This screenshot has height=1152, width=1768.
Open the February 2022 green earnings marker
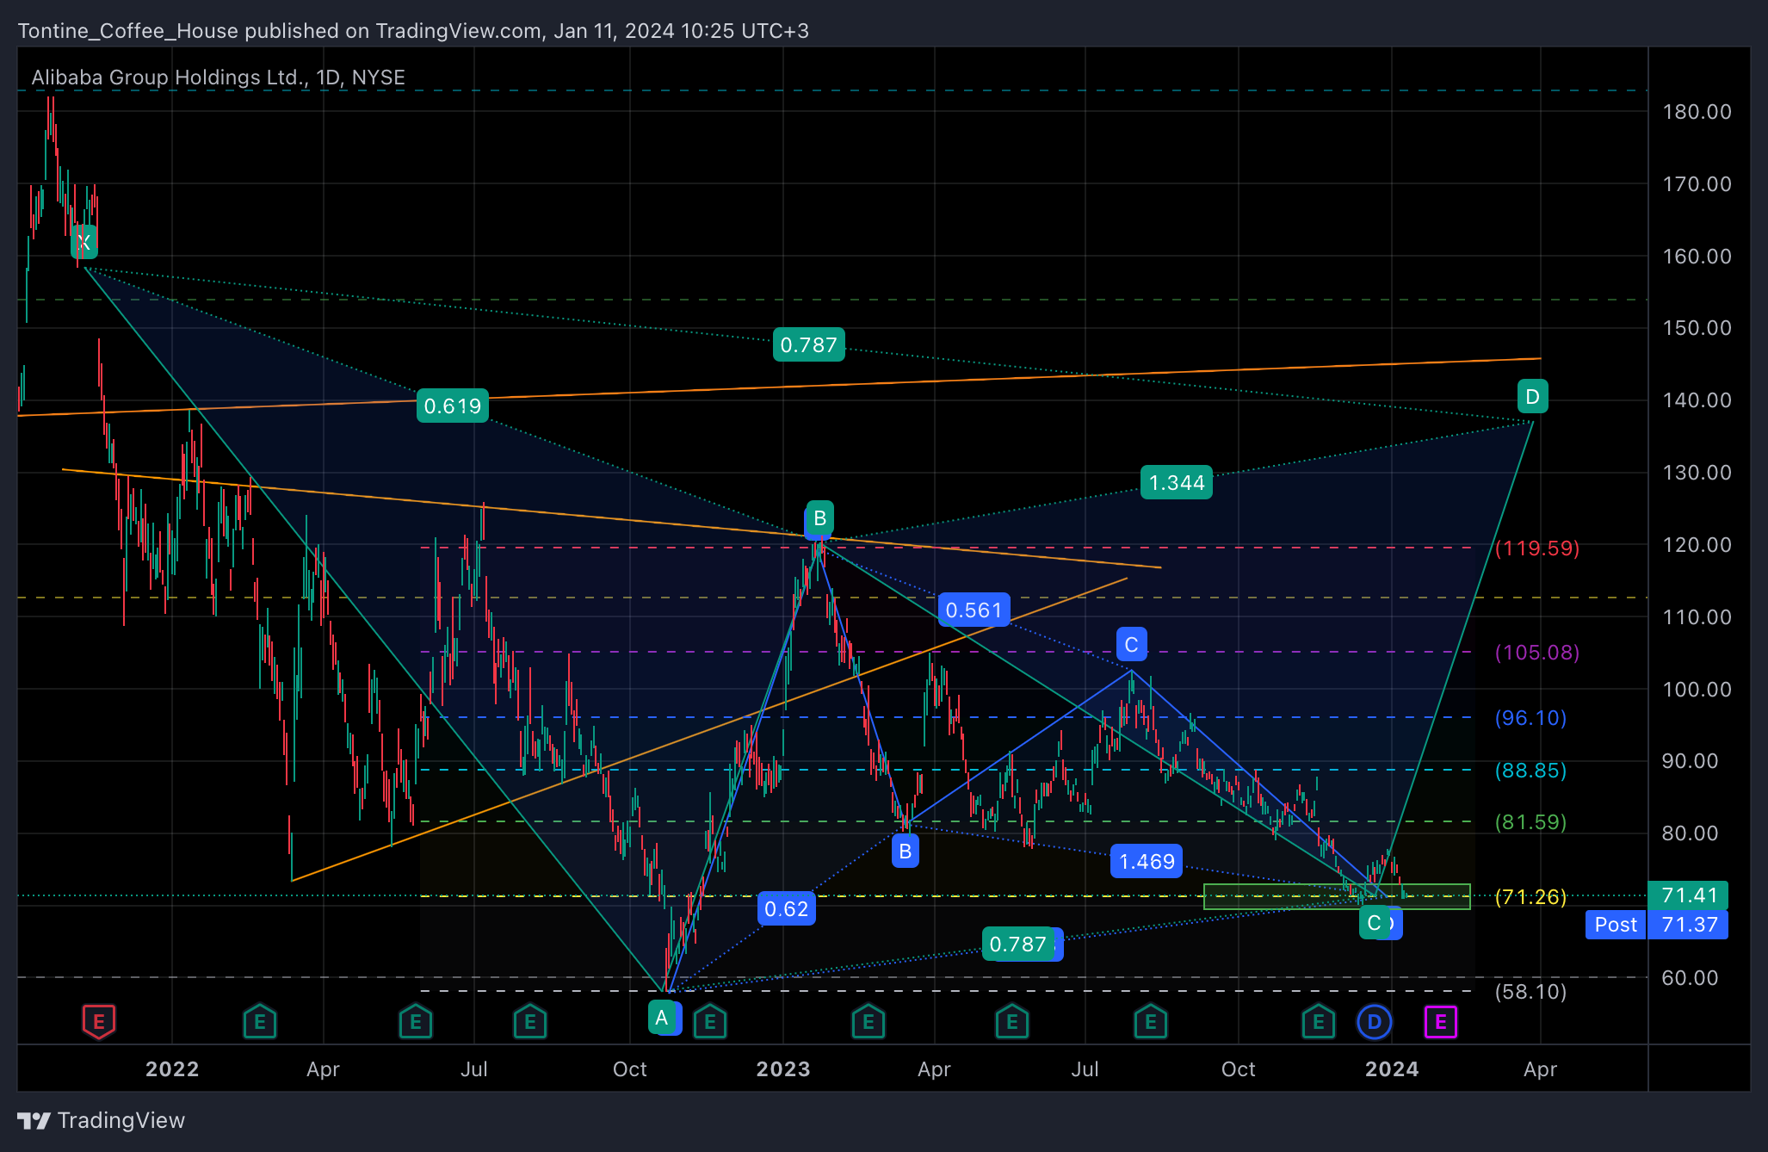(x=260, y=1022)
